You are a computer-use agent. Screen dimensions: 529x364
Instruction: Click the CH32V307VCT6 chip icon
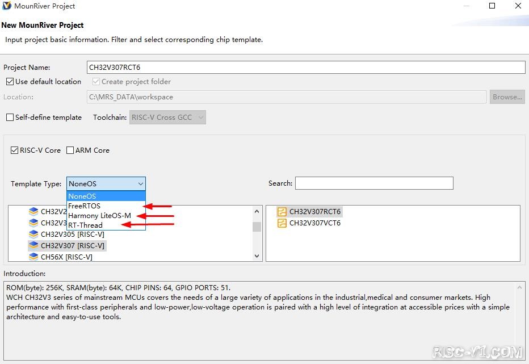click(x=282, y=223)
